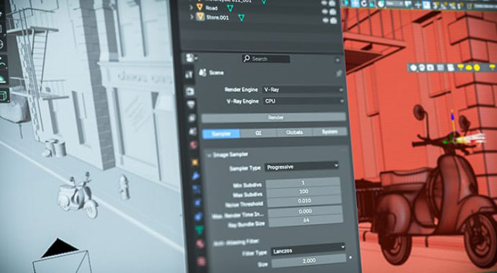This screenshot has height=273, width=497.
Task: Switch to the GI tab
Action: click(258, 133)
